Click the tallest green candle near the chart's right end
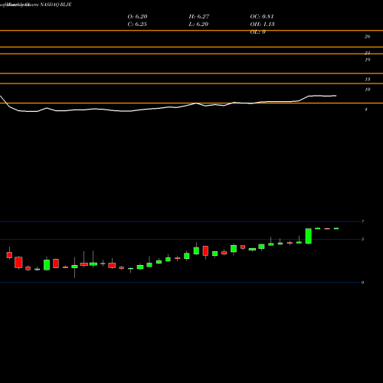 point(309,236)
